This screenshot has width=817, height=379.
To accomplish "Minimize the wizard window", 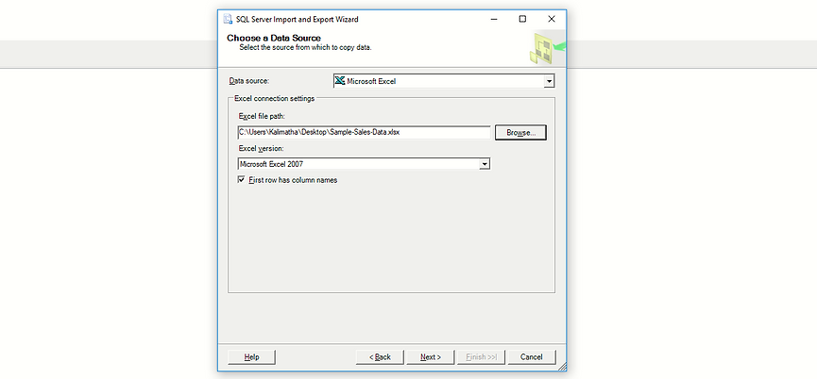I will point(493,19).
